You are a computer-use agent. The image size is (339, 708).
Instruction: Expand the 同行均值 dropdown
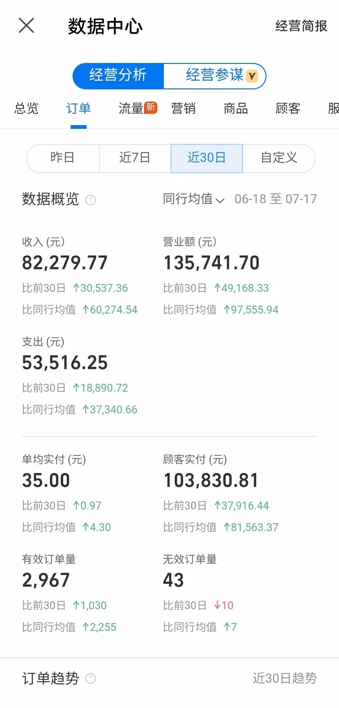click(x=193, y=199)
